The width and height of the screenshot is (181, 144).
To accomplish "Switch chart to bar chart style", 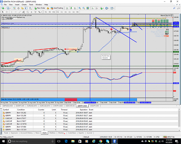I will pyautogui.click(x=67, y=8).
